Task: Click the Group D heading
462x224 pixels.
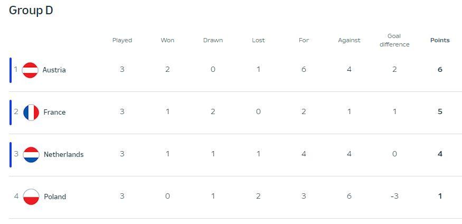Action: (31, 11)
